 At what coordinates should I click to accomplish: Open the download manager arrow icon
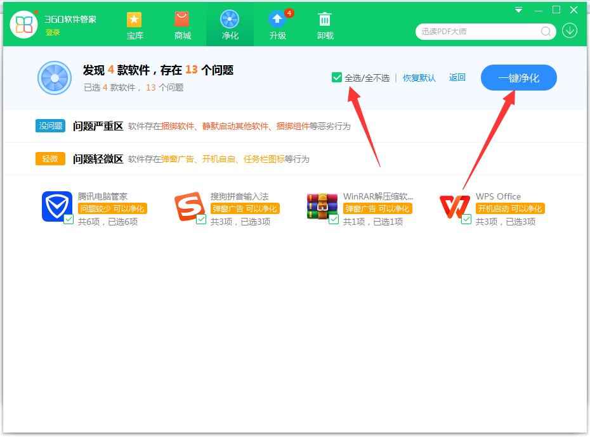click(570, 30)
